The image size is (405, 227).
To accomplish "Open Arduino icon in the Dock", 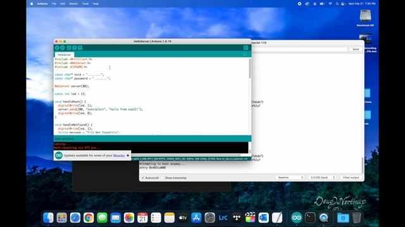I will 296,218.
